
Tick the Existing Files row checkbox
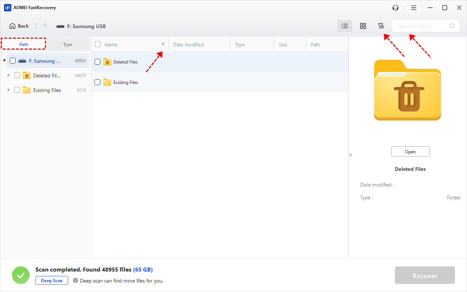coord(97,82)
